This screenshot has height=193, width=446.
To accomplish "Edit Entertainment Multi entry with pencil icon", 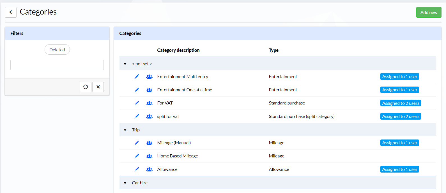I will tap(137, 76).
